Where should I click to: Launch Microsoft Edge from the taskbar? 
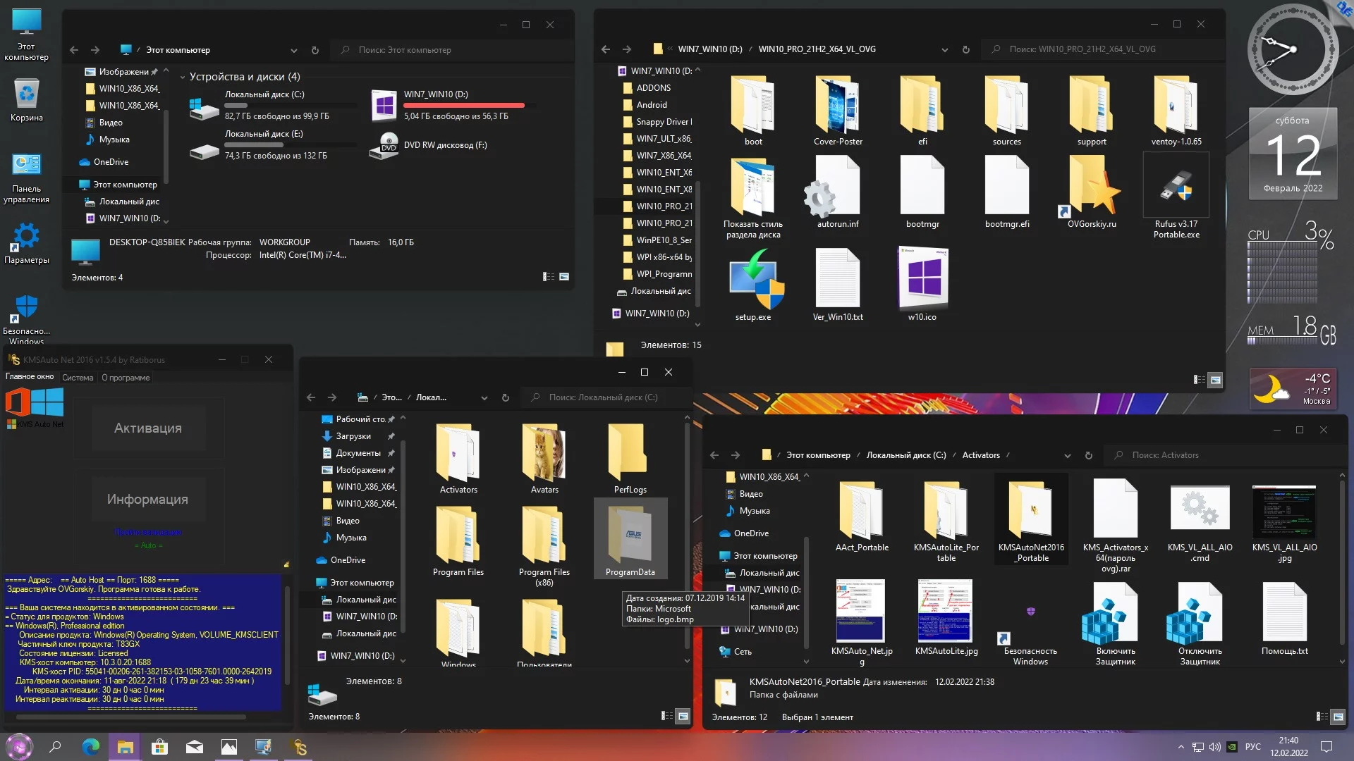click(x=91, y=747)
